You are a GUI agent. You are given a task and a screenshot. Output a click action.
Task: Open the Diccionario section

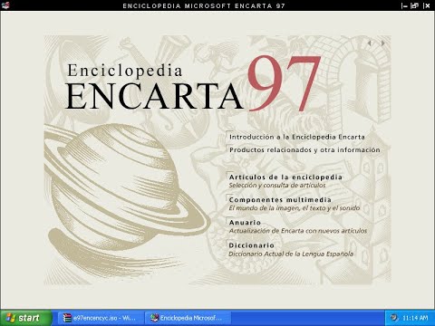click(251, 245)
